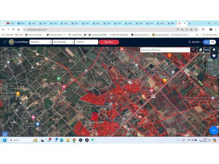The image size is (219, 164).
Task: Open the Chrome three-dot menu
Action: click(216, 29)
